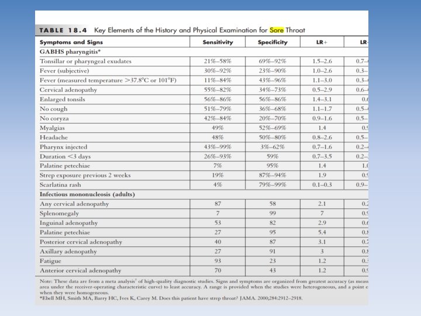Image resolution: width=421 pixels, height=316 pixels.
Task: Click Inguinal adenopathy LR+ value '2.9'
Action: click(x=322, y=223)
